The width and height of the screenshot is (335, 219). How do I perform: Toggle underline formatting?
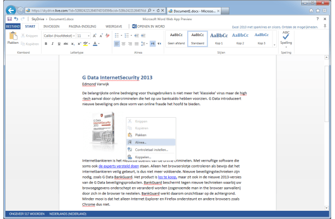click(59, 44)
